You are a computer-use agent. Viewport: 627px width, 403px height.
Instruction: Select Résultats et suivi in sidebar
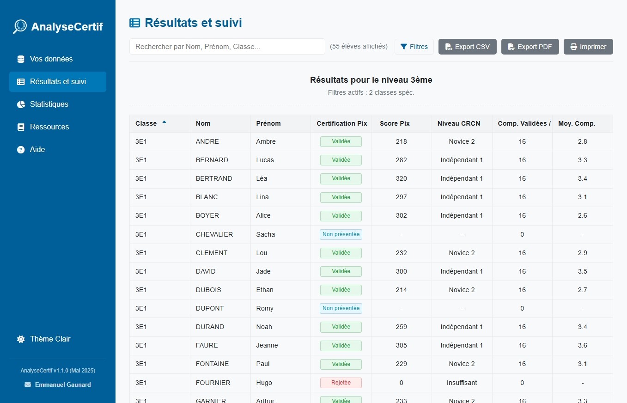[58, 82]
